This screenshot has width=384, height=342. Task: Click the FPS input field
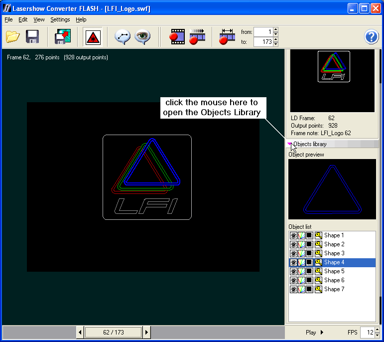(368, 332)
